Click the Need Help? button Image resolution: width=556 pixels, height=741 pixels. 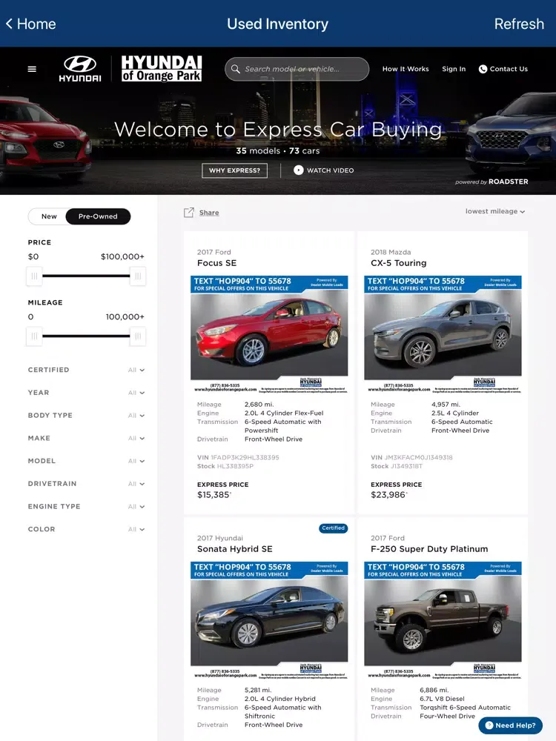pos(511,725)
